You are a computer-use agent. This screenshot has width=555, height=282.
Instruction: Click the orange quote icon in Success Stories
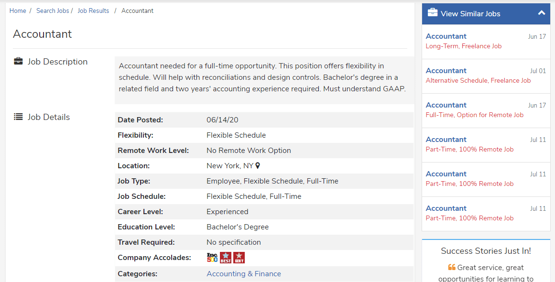click(452, 267)
